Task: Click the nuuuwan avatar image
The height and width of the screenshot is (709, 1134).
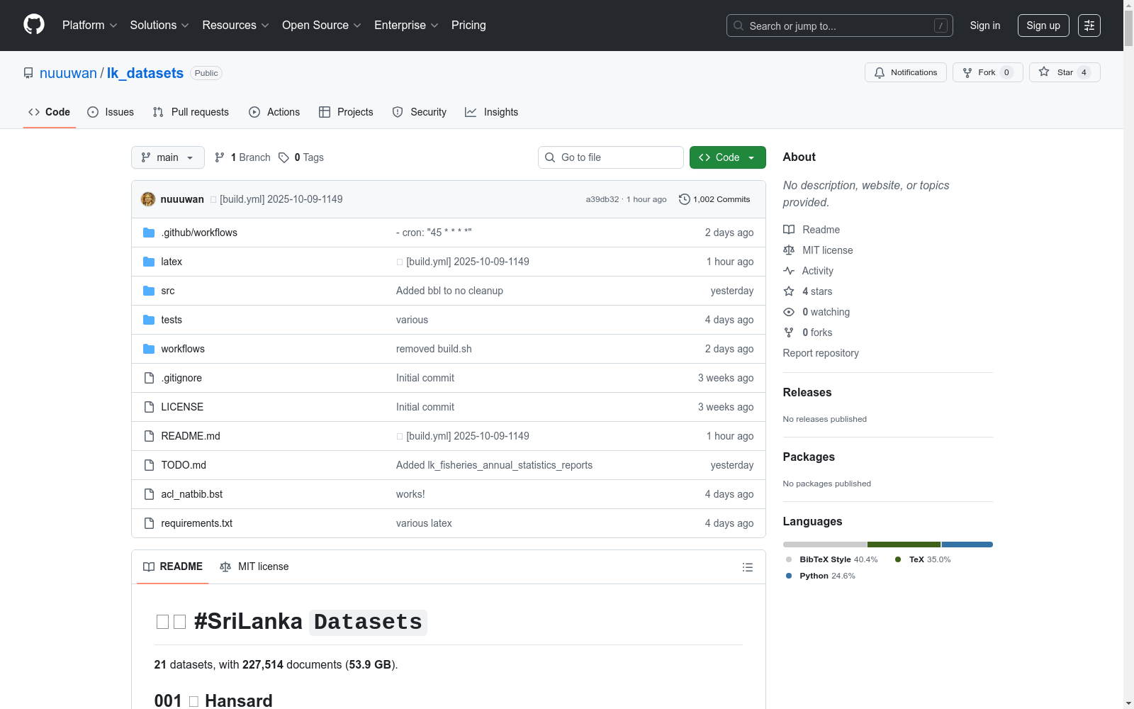Action: tap(148, 199)
